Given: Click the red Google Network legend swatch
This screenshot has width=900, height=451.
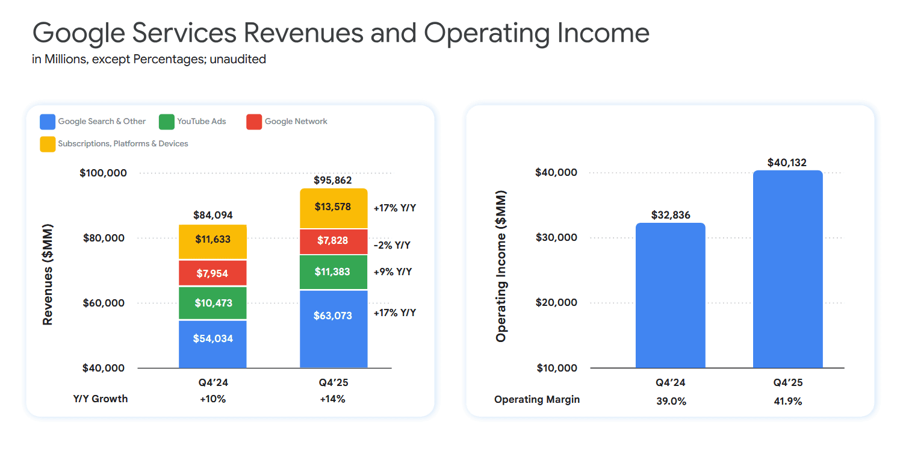Looking at the screenshot, I should coord(254,122).
